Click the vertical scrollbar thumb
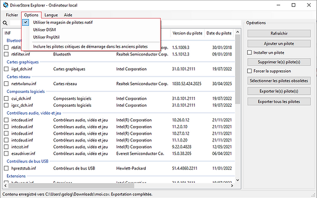 pos(238,69)
